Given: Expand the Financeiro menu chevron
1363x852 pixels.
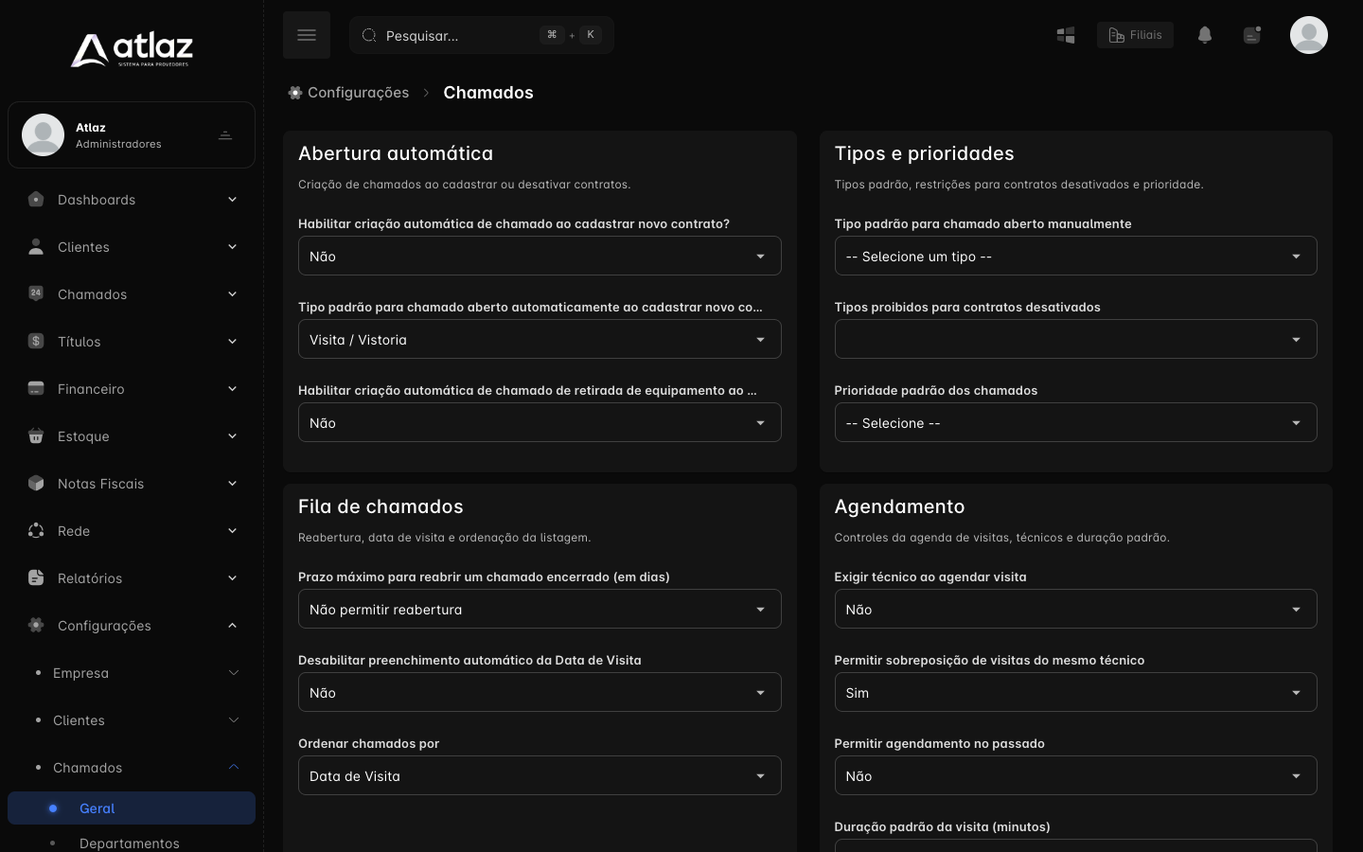Looking at the screenshot, I should click(x=233, y=388).
